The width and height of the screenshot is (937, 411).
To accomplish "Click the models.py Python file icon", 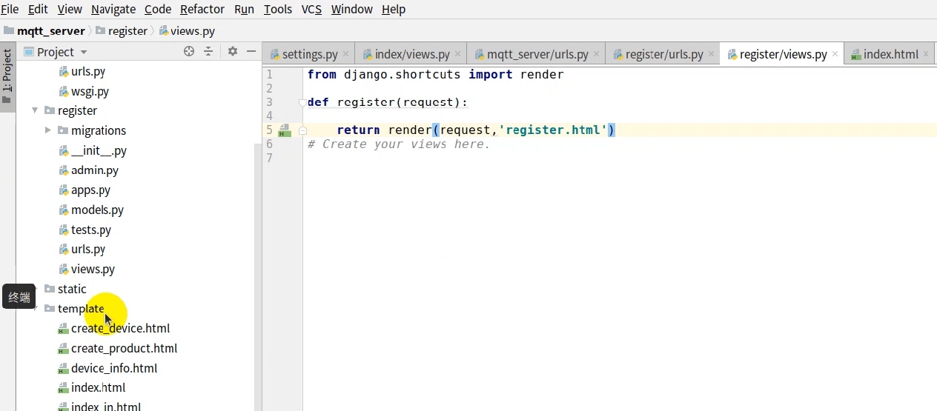I will tap(64, 210).
